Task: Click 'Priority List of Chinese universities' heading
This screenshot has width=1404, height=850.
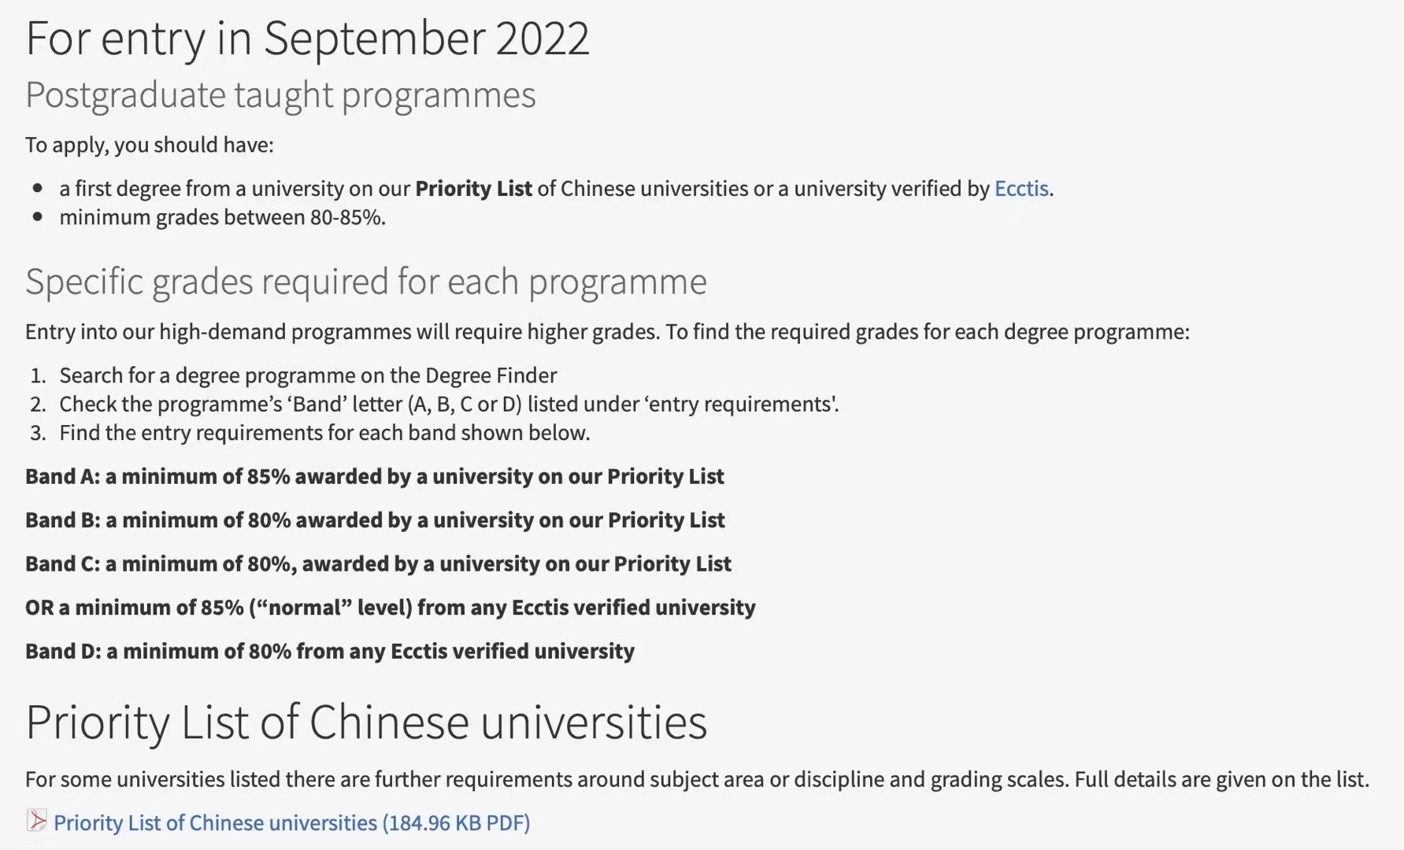Action: pyautogui.click(x=366, y=722)
